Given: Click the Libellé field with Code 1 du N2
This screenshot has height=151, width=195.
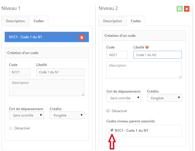Looking at the screenshot, I should pos(157,55).
